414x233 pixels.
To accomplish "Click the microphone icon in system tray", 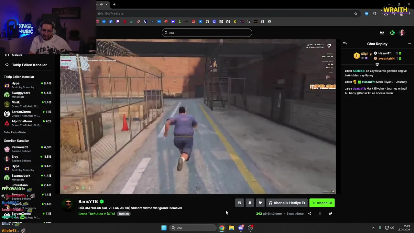I will 380,228.
